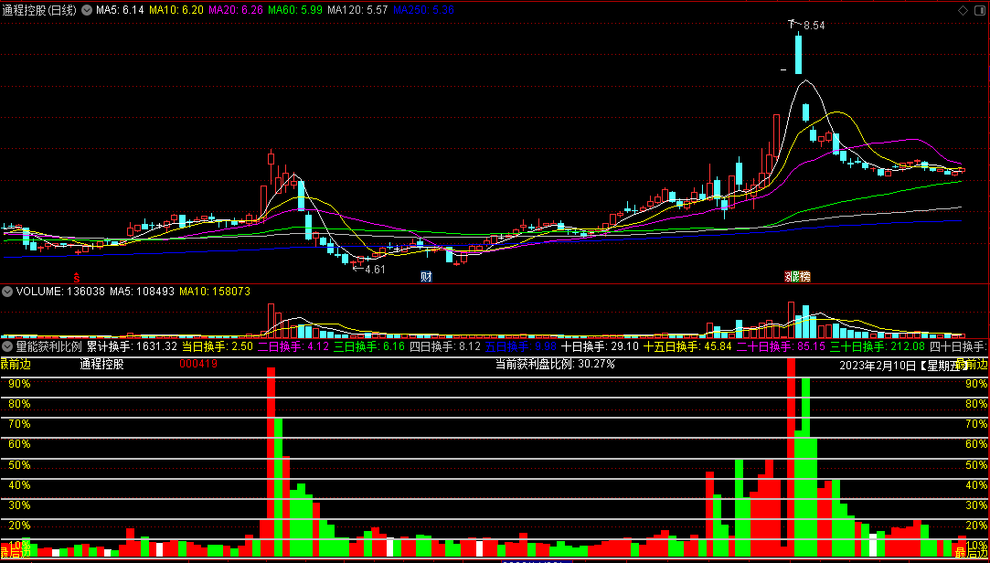Screen dimensions: 990x563
Task: Click the MA120: 5.57 moving average label
Action: click(x=357, y=10)
